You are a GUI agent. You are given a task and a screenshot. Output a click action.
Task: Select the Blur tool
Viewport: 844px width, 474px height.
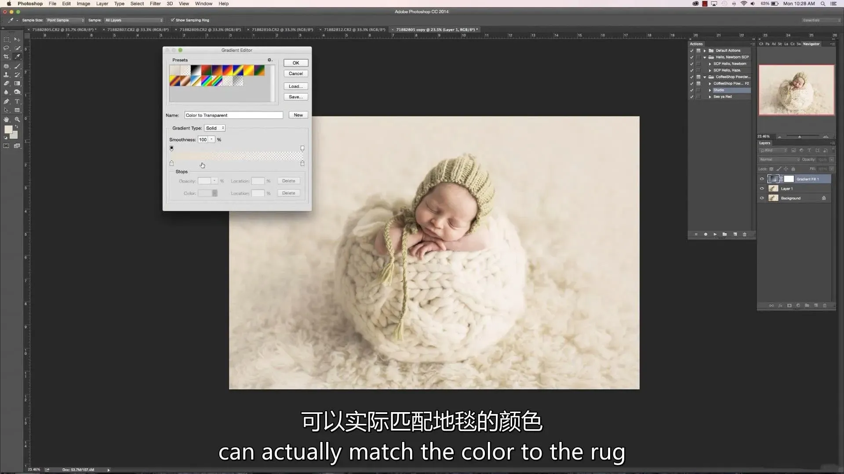pyautogui.click(x=6, y=92)
